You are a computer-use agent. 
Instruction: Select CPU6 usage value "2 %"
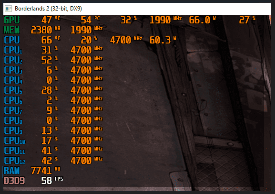52,100
